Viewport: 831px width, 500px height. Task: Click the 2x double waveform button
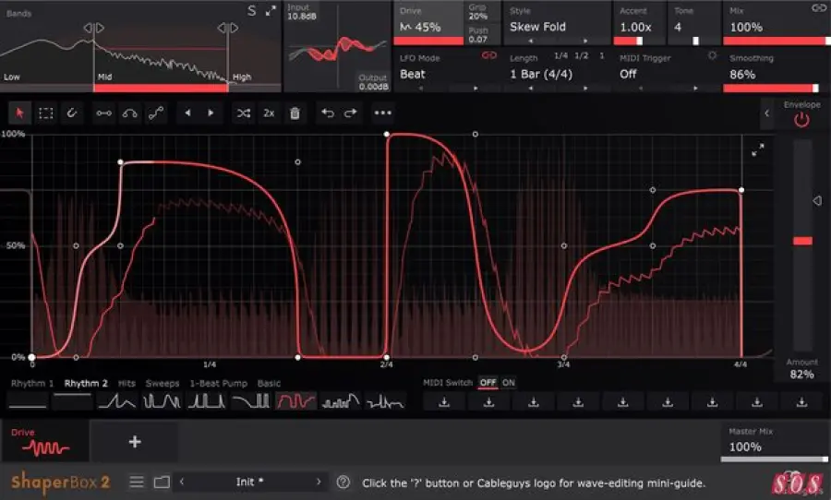click(269, 113)
